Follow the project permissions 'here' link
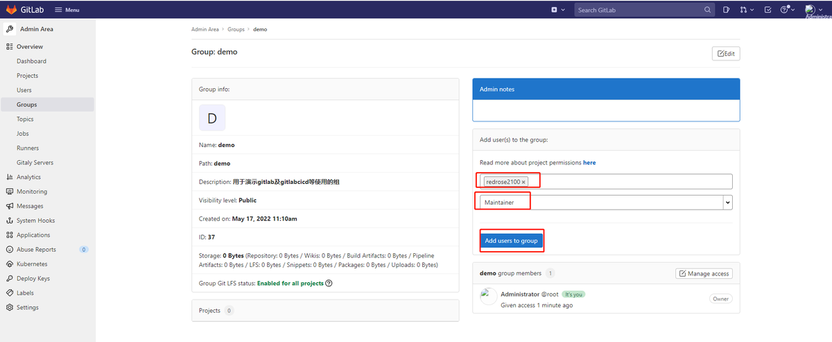The image size is (832, 342). 589,162
